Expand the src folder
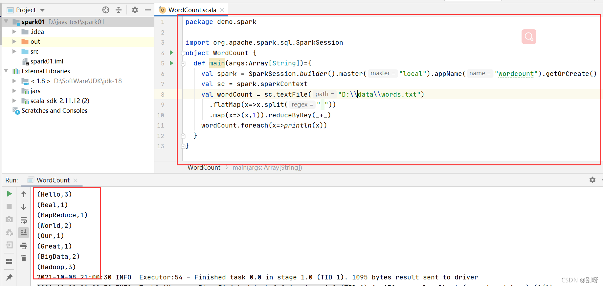 pyautogui.click(x=14, y=51)
